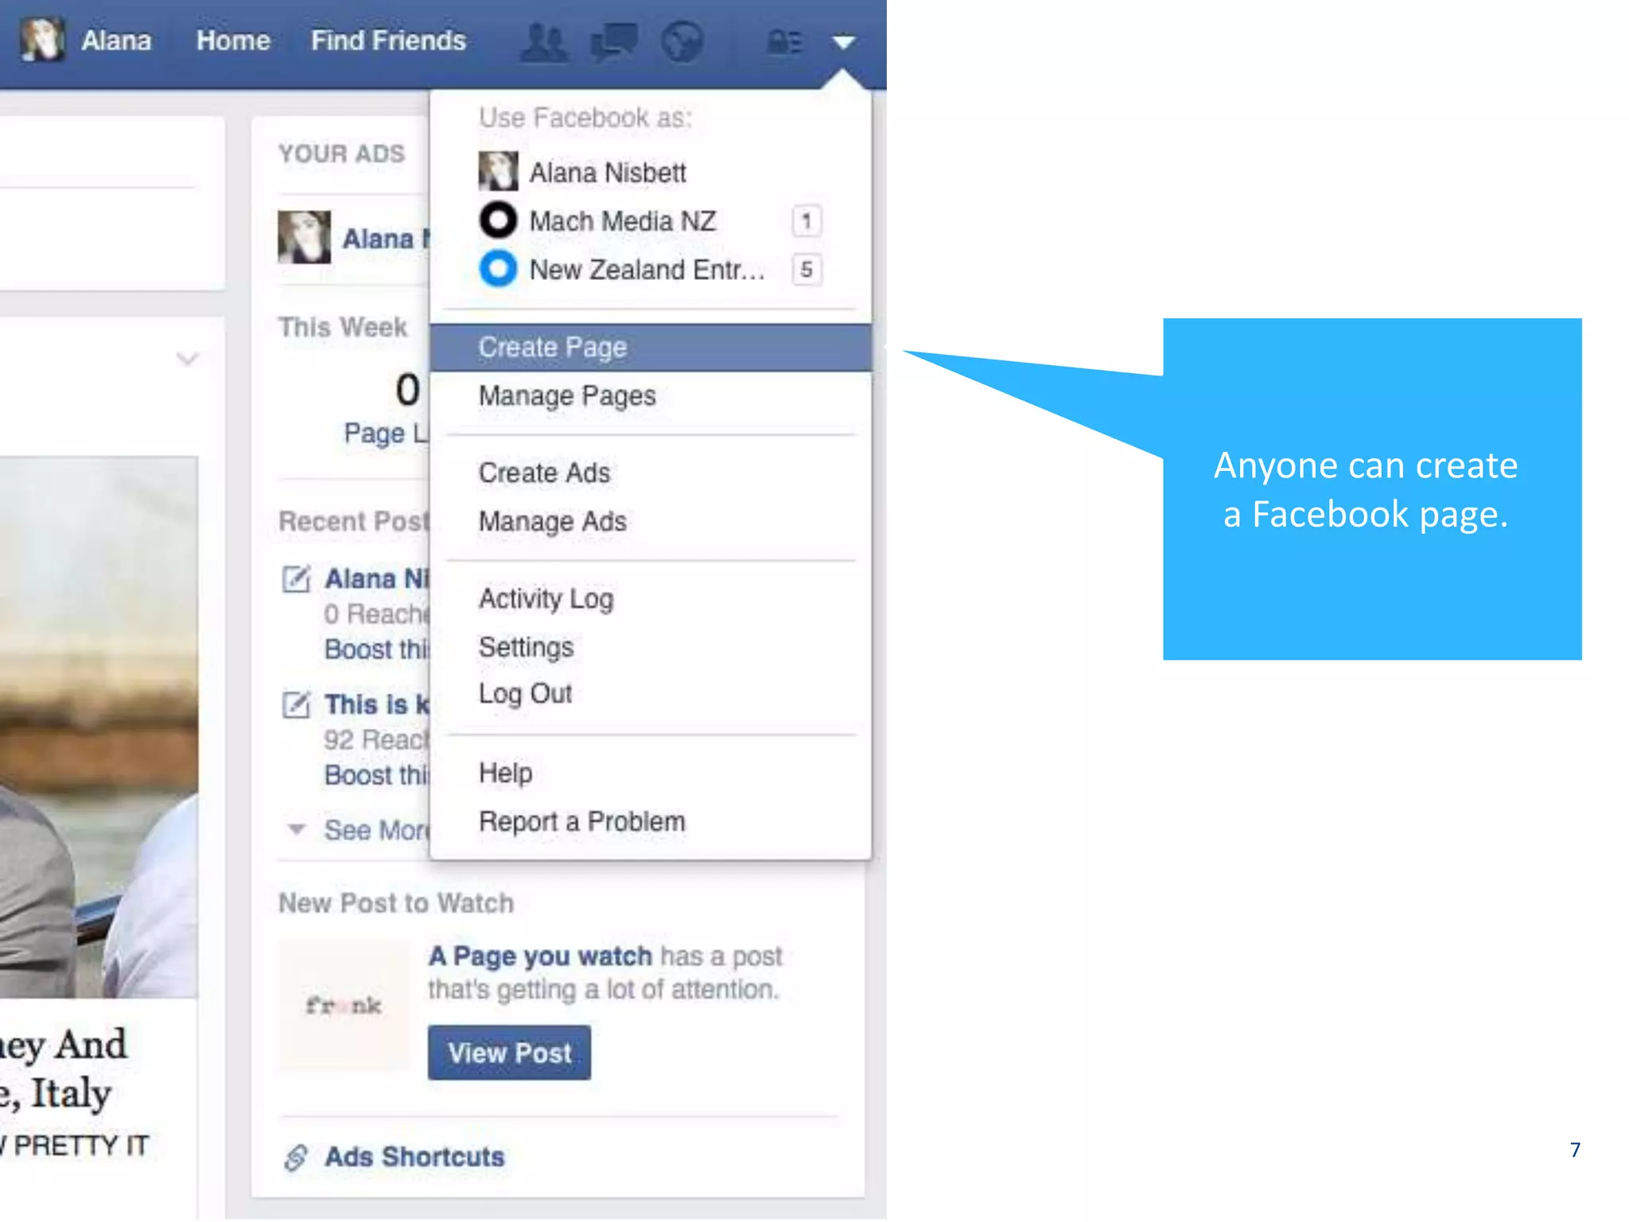Boost the post with 92 Reached
The width and height of the screenshot is (1629, 1222).
[x=377, y=775]
